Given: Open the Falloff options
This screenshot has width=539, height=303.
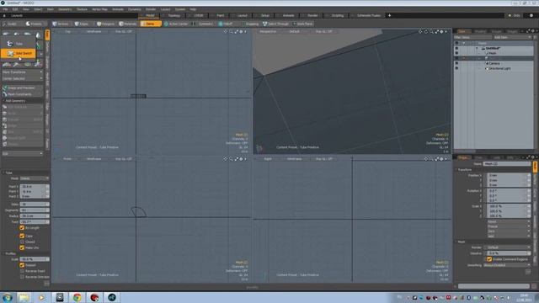Looking at the screenshot, I should (x=226, y=24).
